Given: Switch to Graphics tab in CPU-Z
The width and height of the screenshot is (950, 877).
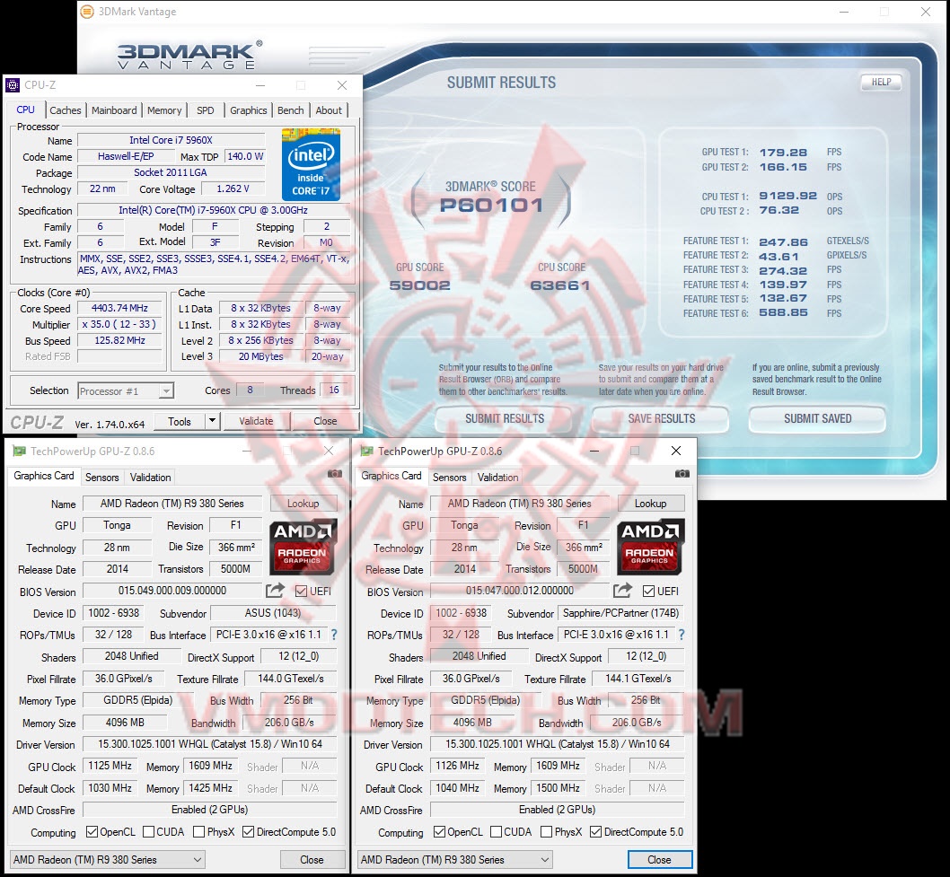Looking at the screenshot, I should 249,110.
